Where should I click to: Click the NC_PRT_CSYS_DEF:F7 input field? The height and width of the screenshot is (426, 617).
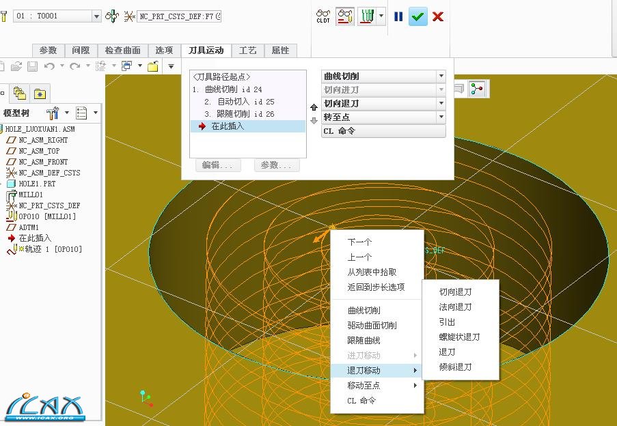tap(179, 16)
